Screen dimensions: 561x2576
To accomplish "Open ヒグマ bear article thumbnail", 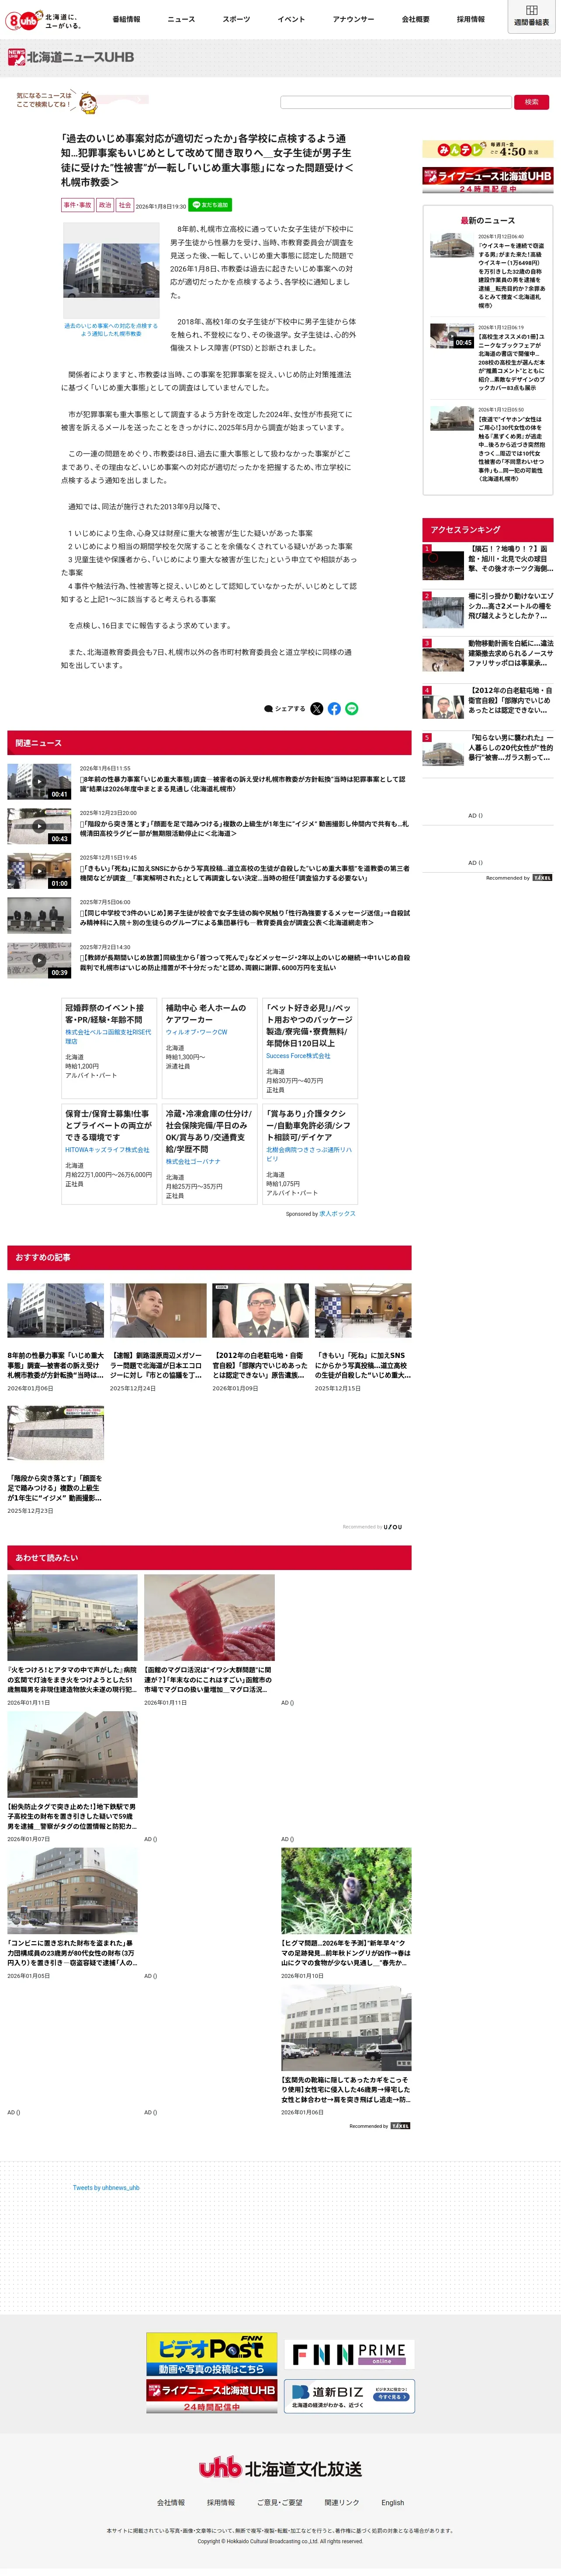I will pyautogui.click(x=346, y=1890).
